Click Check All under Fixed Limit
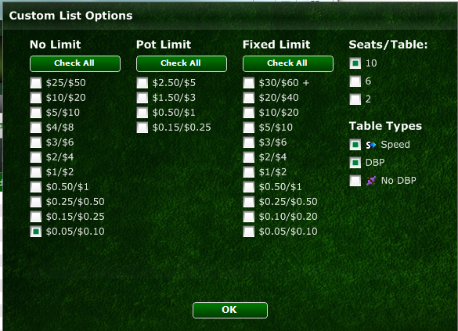Image resolution: width=458 pixels, height=331 pixels. [288, 63]
